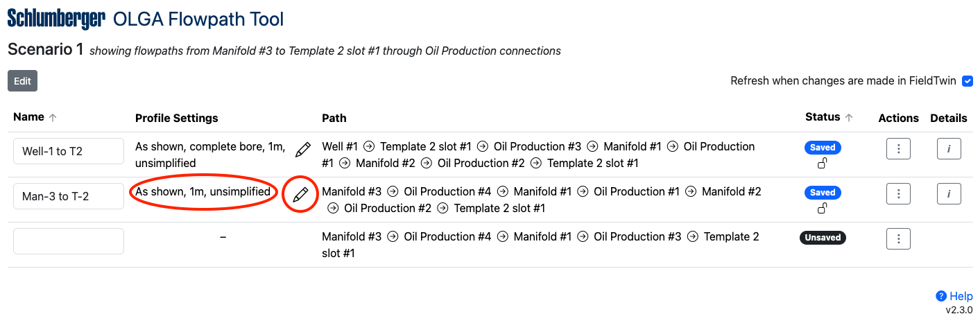Screen dimensions: 980x323
Task: Click the Edit scenario button
Action: tap(23, 81)
